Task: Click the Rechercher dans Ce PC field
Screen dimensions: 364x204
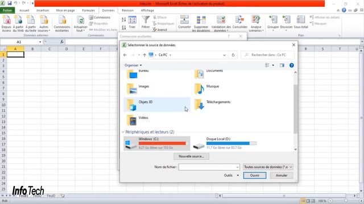Action: click(267, 55)
